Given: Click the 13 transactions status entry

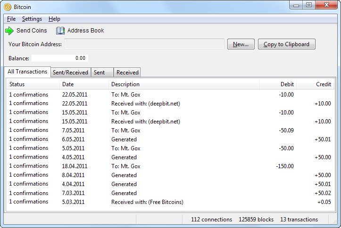Looking at the screenshot, I should pos(299,220).
